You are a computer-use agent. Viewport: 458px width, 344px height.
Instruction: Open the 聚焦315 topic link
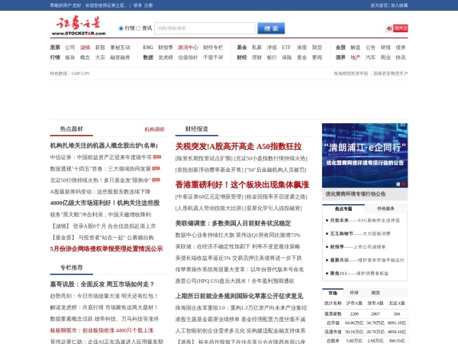tap(360, 273)
